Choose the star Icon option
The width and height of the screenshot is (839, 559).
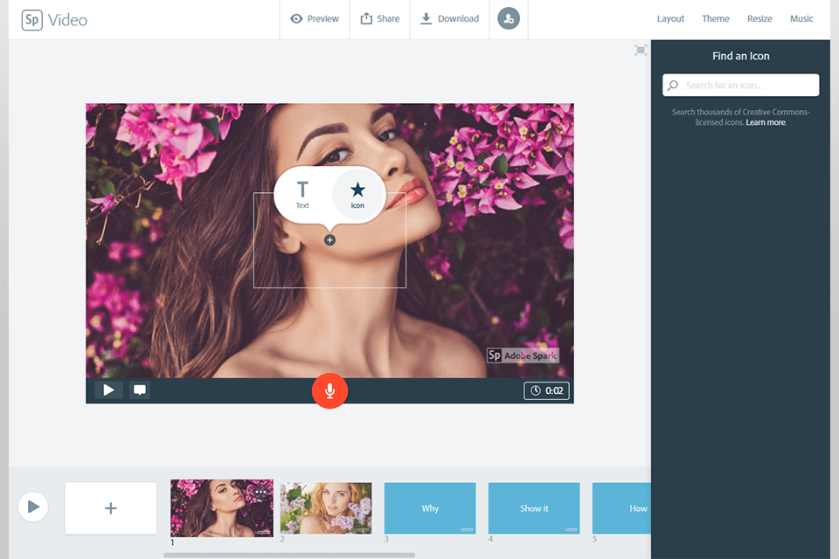[x=357, y=195]
